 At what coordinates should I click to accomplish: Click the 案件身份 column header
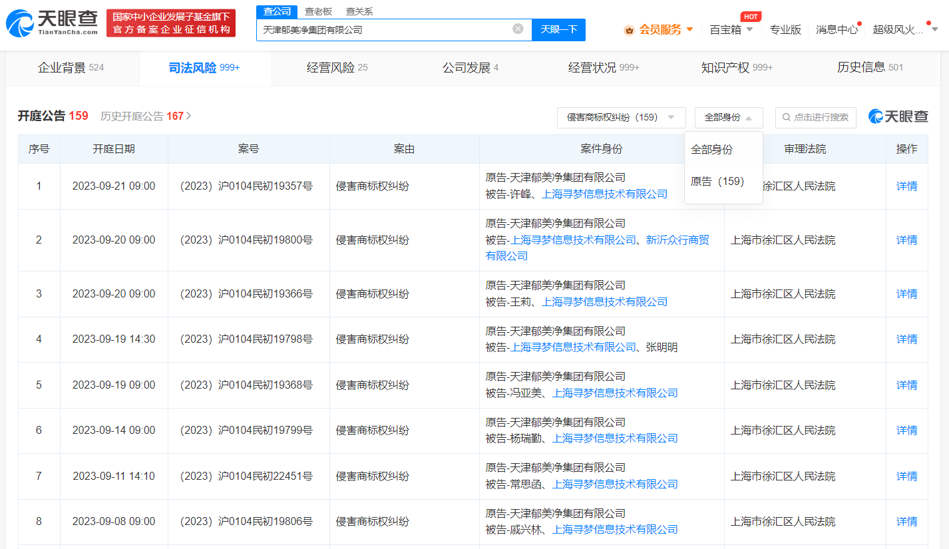tap(602, 149)
